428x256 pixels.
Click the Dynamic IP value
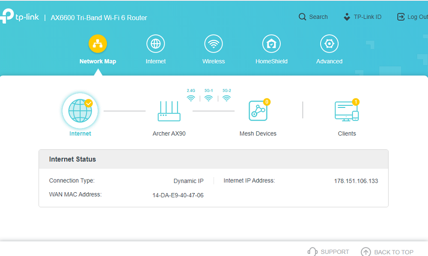click(188, 181)
